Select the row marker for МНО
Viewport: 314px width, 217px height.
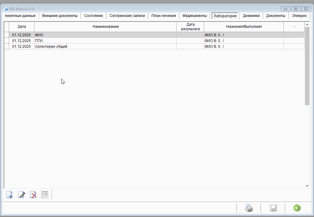coord(6,35)
